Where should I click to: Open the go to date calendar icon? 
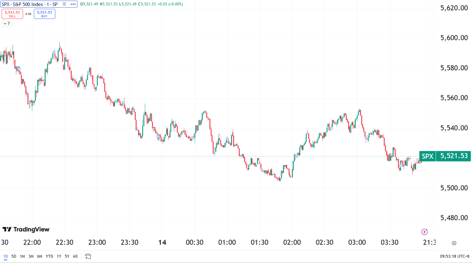point(88,256)
